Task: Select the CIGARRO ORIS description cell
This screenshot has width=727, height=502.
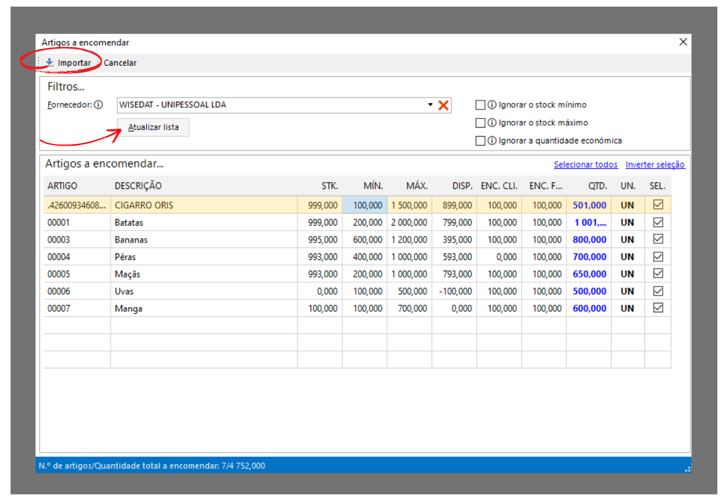Action: point(204,205)
